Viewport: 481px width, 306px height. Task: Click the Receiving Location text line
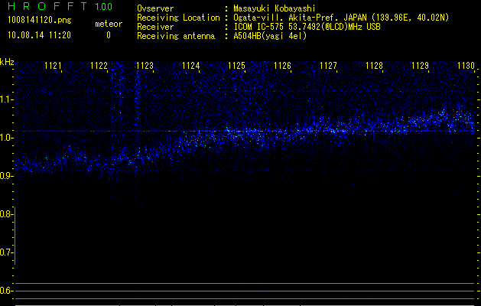tap(293, 18)
